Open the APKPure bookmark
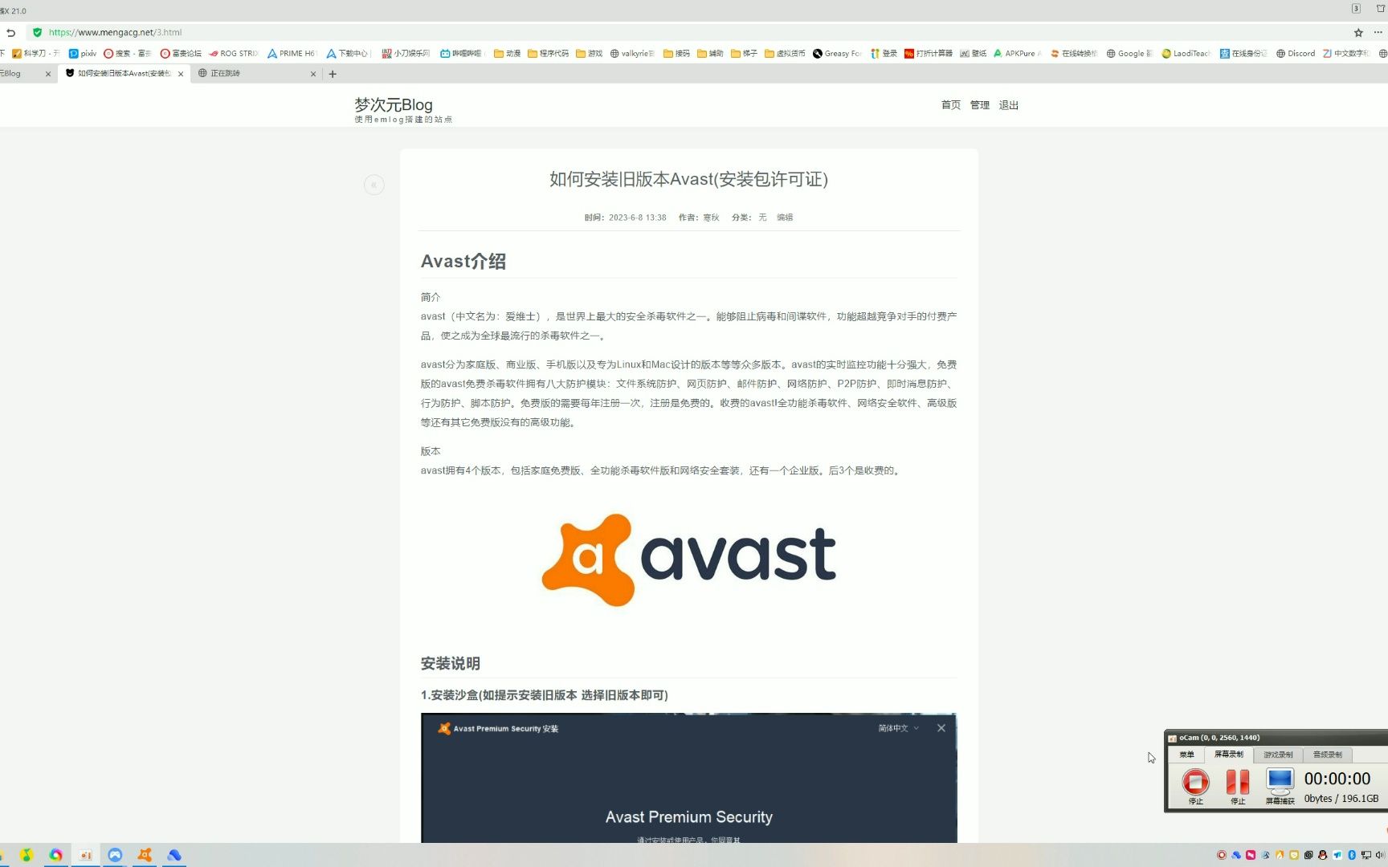 pos(1017,54)
